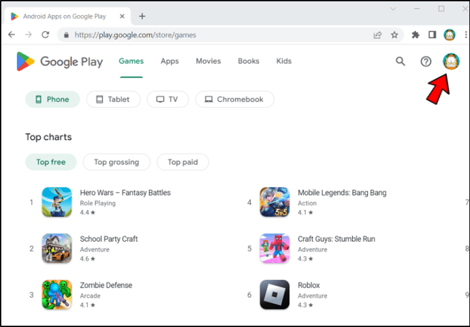Open the Mobile Legends app icon
This screenshot has width=470, height=327.
pyautogui.click(x=275, y=202)
